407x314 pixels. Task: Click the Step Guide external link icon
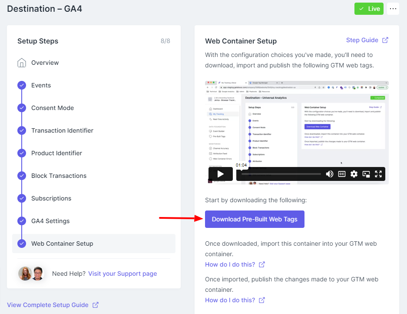[385, 40]
